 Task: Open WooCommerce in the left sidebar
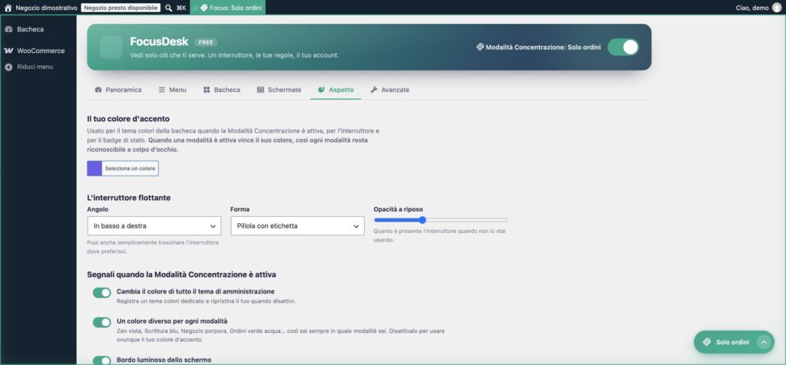coord(38,51)
